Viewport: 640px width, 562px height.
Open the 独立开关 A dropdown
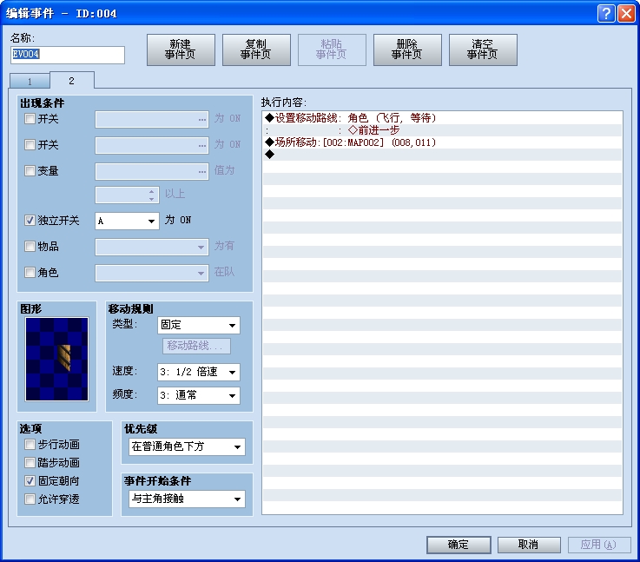click(x=127, y=221)
